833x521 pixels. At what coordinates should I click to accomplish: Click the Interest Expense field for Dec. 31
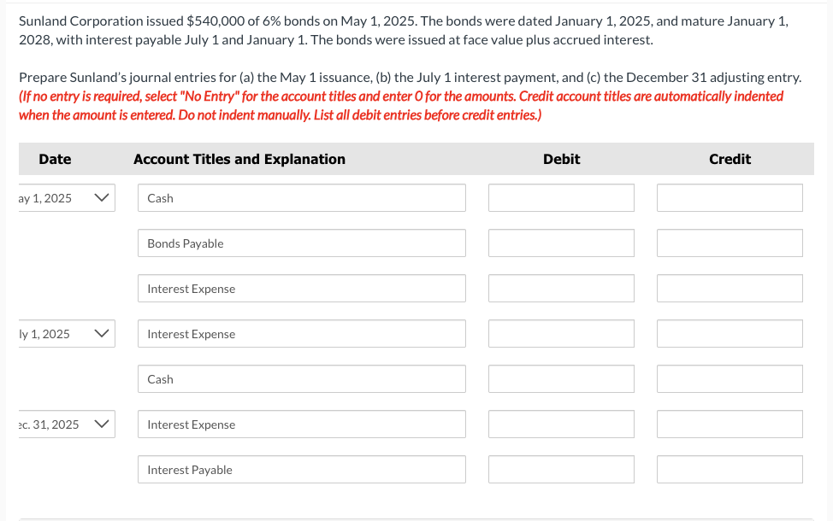[301, 424]
